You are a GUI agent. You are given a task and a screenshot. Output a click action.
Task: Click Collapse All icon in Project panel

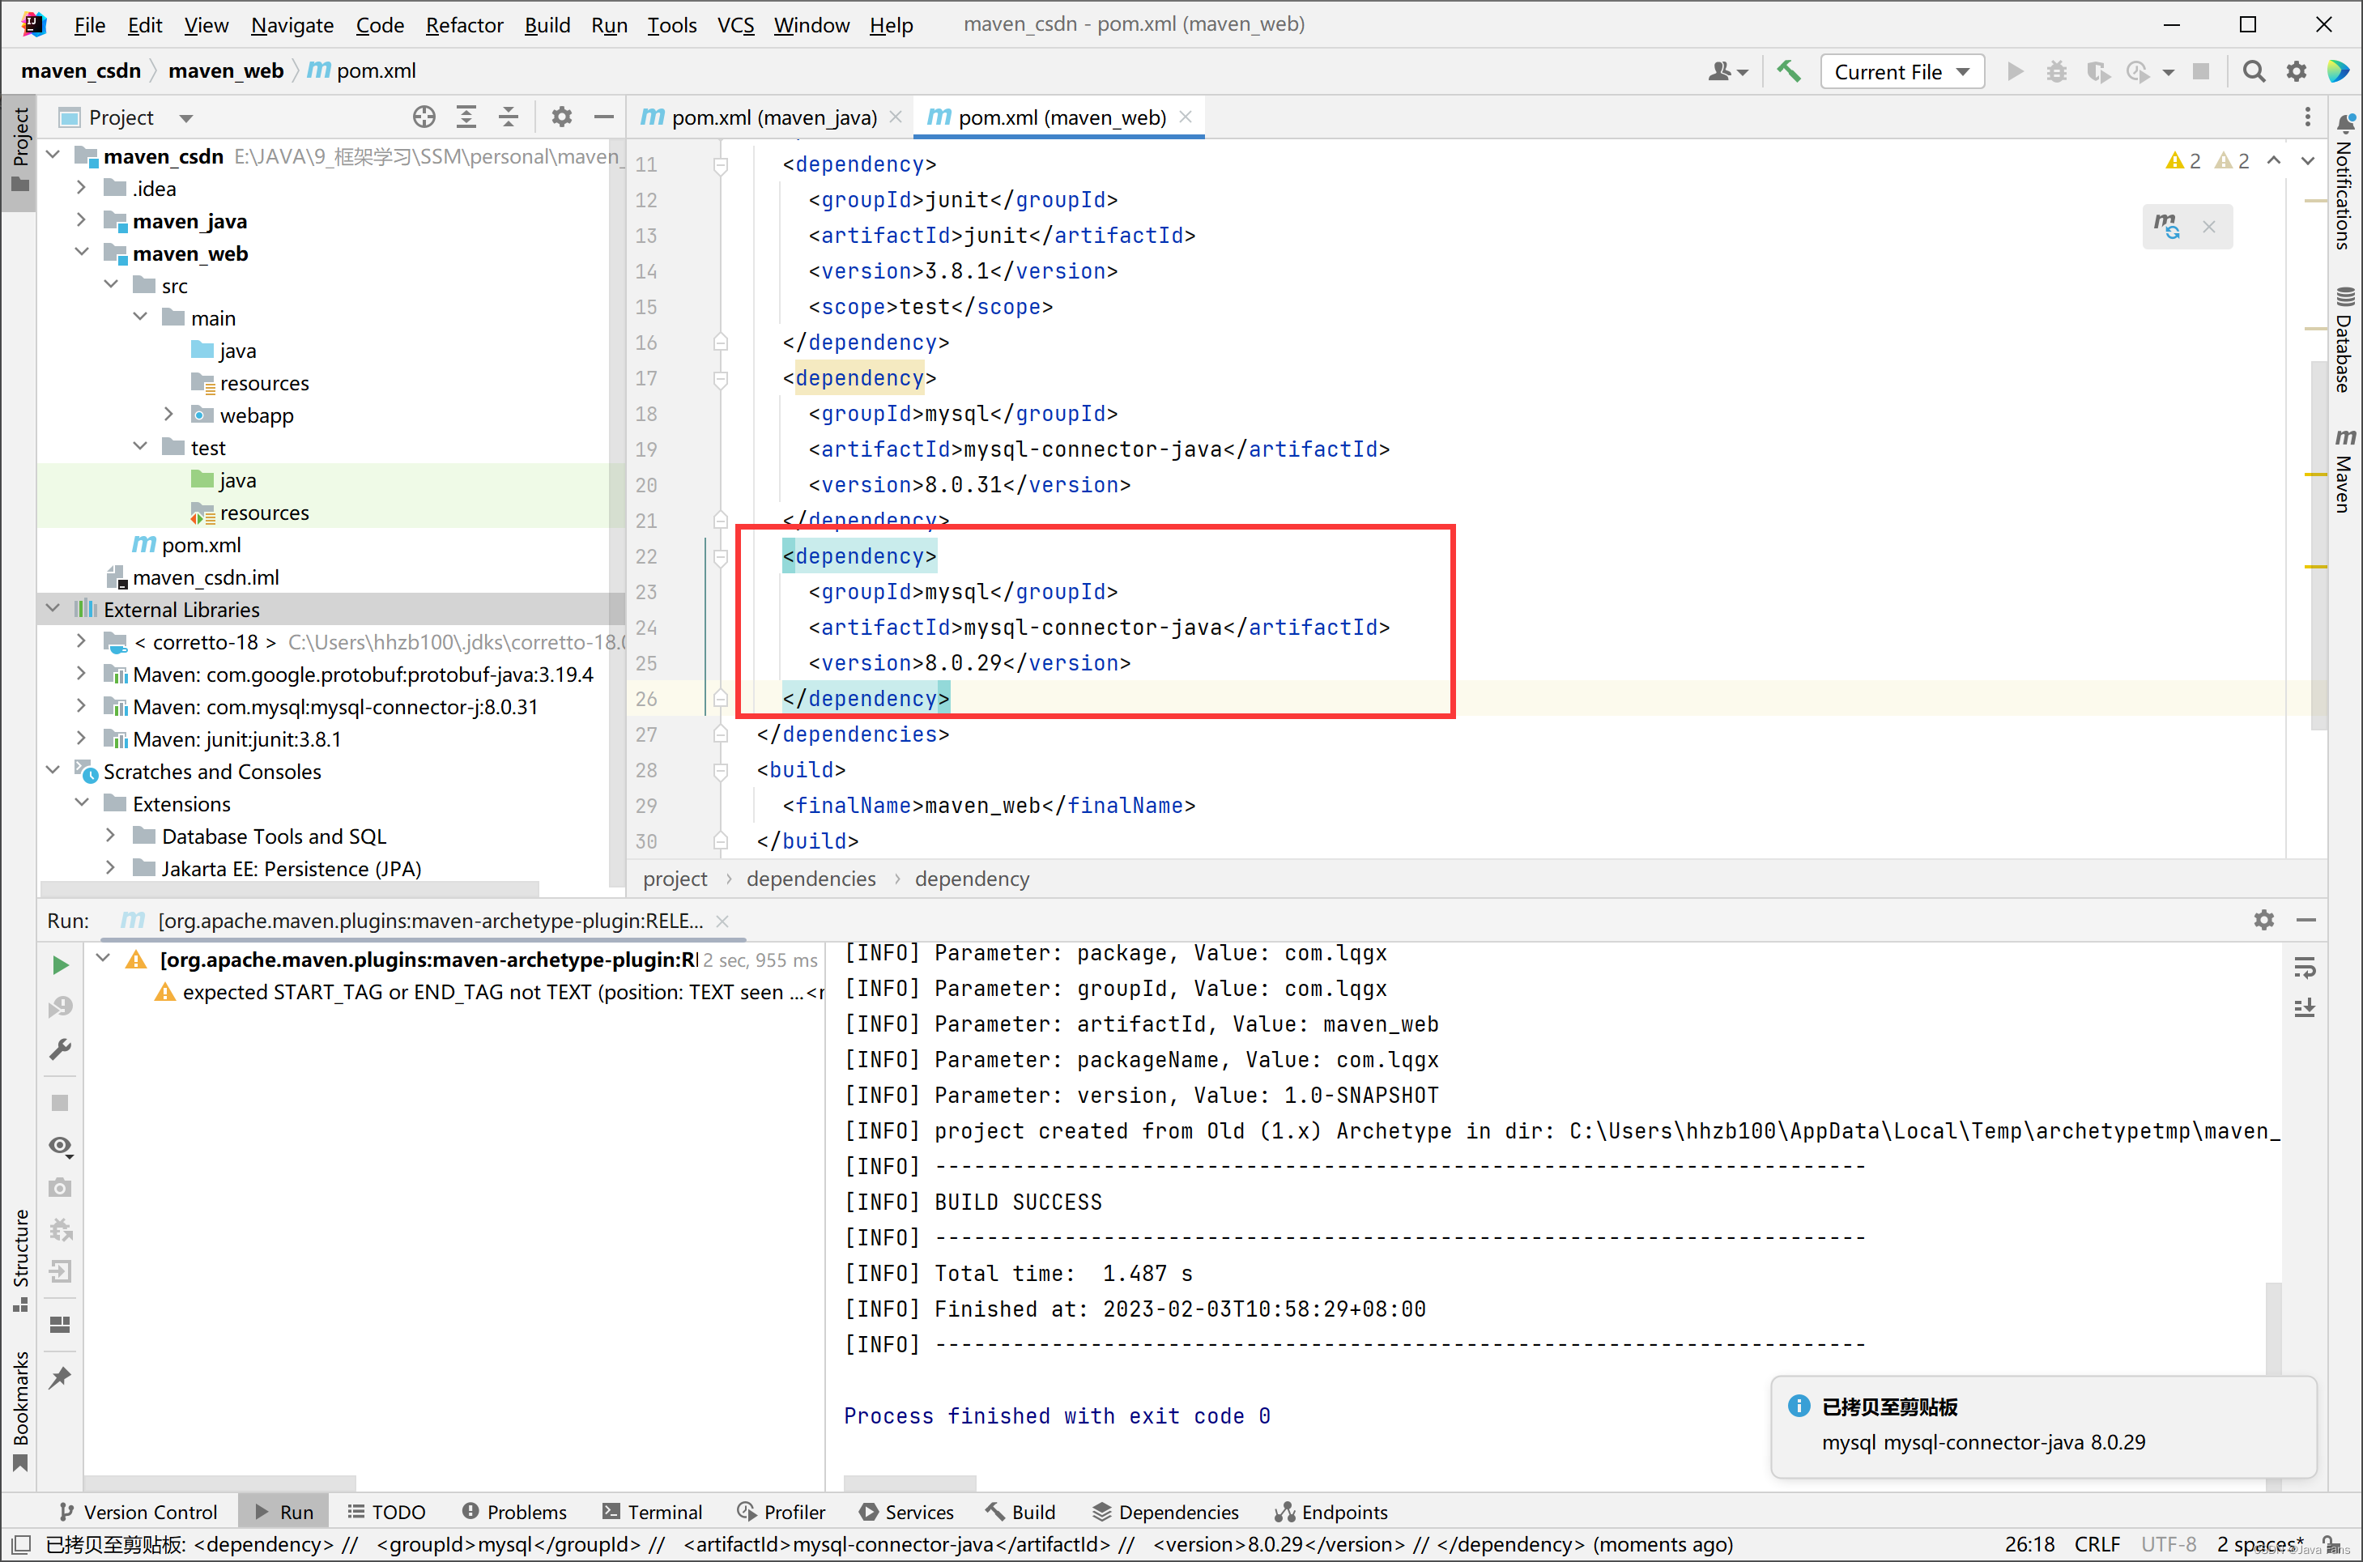click(508, 117)
